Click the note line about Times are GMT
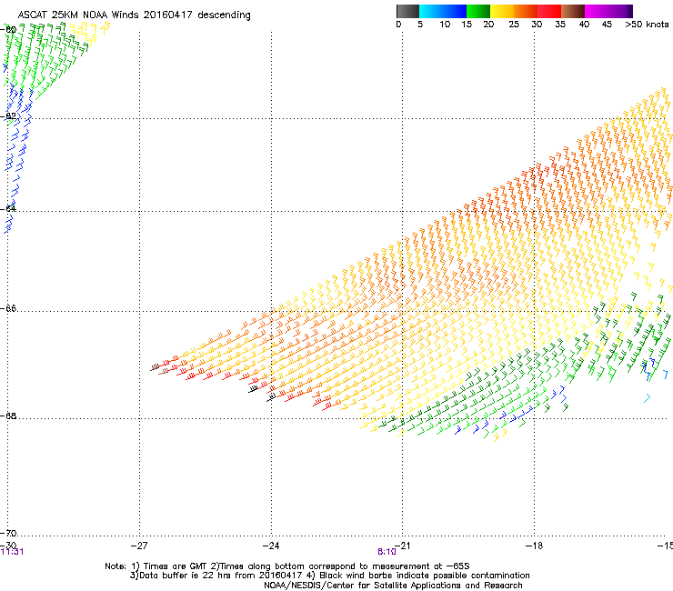The width and height of the screenshot is (673, 591). point(287,566)
